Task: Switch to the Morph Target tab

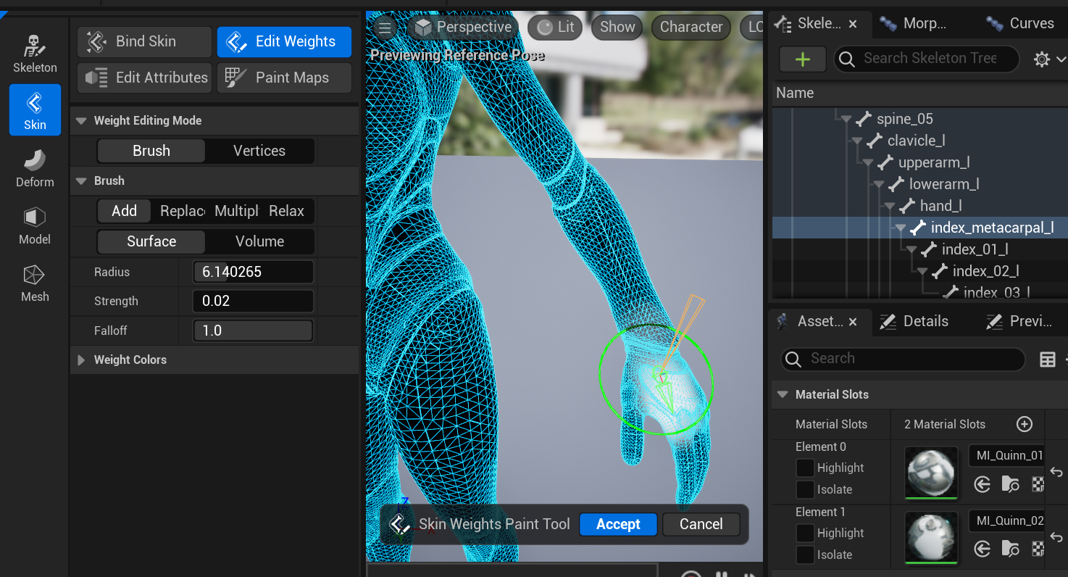Action: [x=914, y=24]
